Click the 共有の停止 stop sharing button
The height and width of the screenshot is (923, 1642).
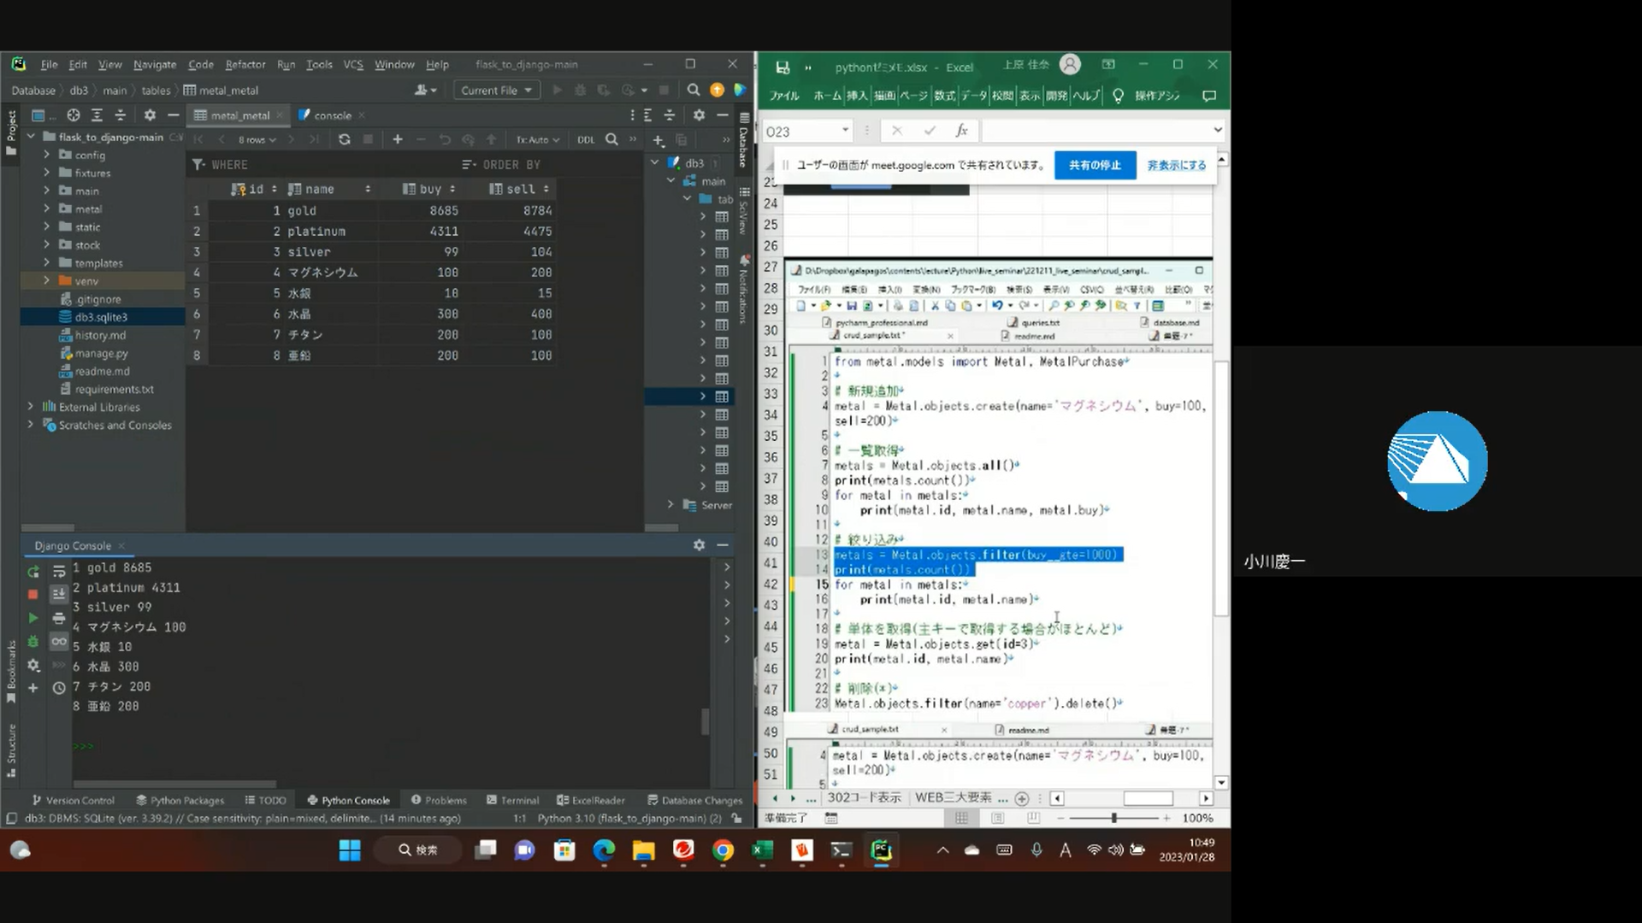pyautogui.click(x=1094, y=165)
